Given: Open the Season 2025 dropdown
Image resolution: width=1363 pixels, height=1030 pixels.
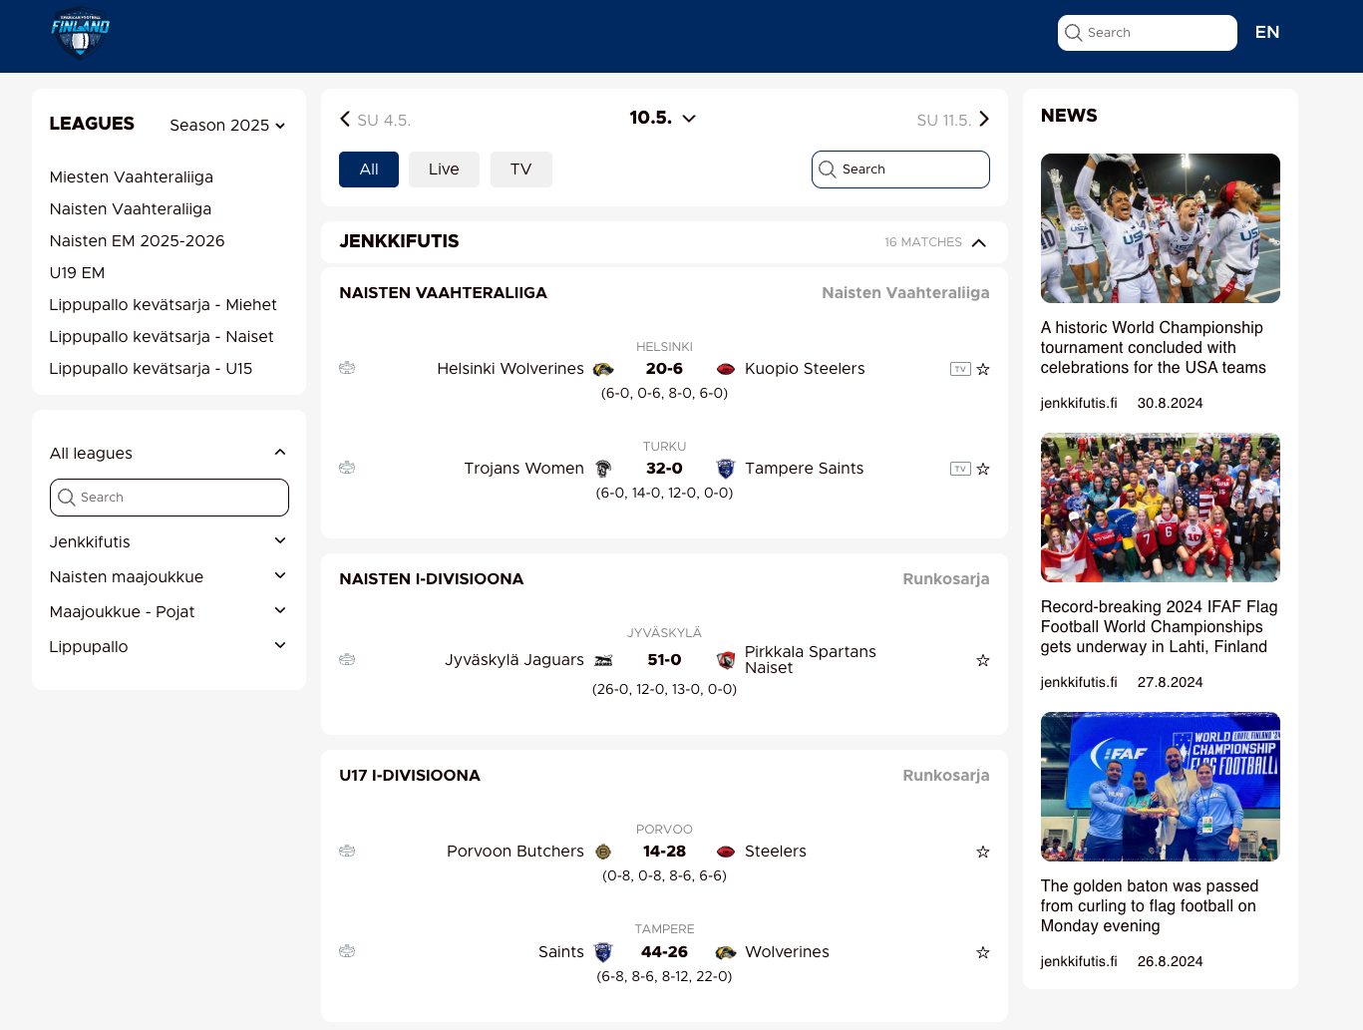Looking at the screenshot, I should click(x=227, y=126).
